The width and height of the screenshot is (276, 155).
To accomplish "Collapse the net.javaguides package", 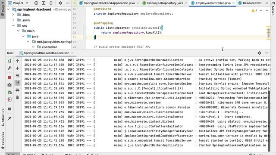I will [28, 42].
